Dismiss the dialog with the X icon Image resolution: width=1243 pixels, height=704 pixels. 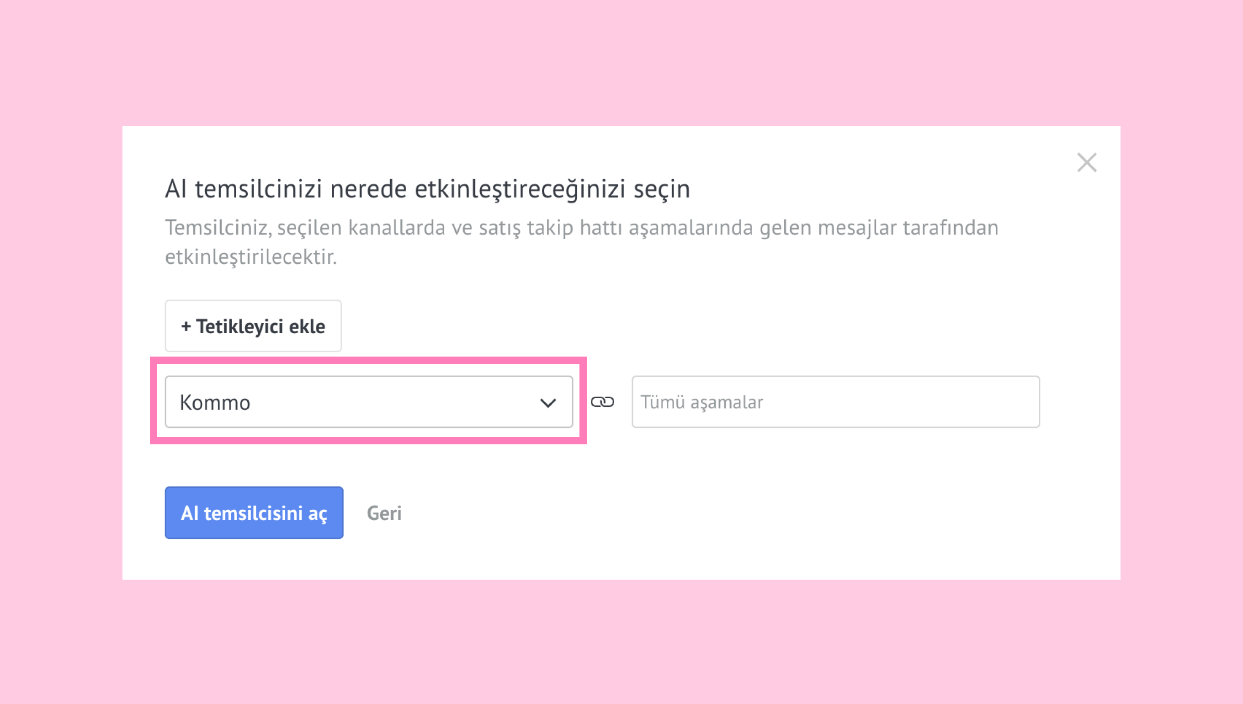pyautogui.click(x=1086, y=162)
